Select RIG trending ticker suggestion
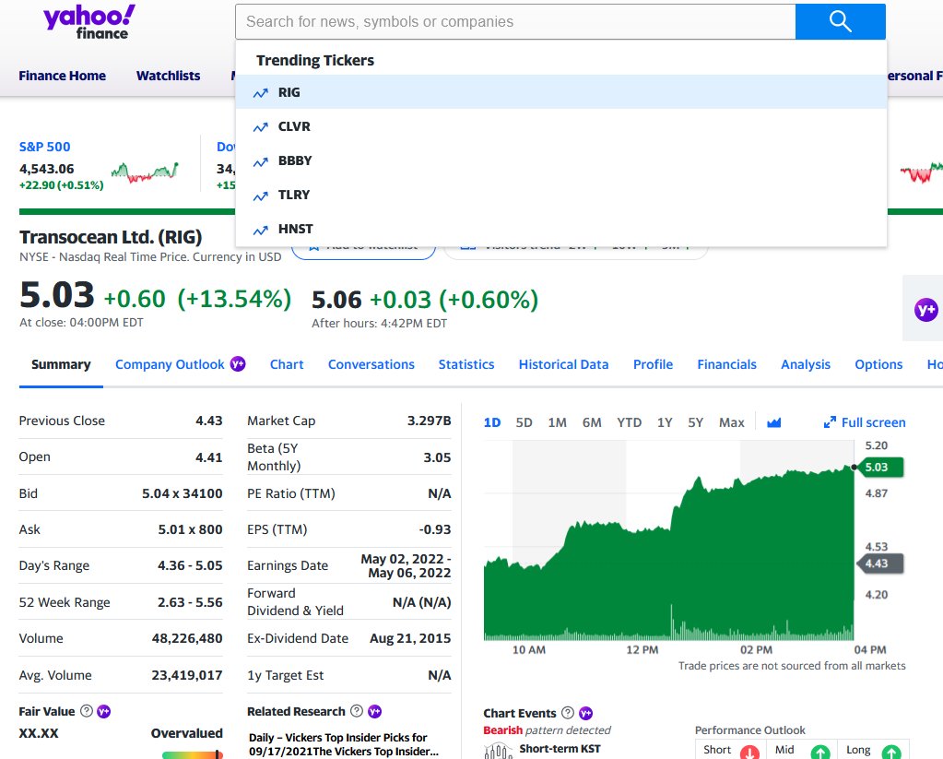This screenshot has width=943, height=759. coord(561,92)
